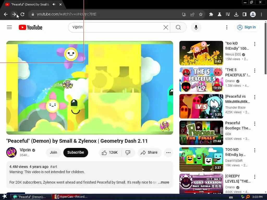Open options for "THE 5 PEACEFULS" video
This screenshot has height=200, width=267.
[x=255, y=71]
